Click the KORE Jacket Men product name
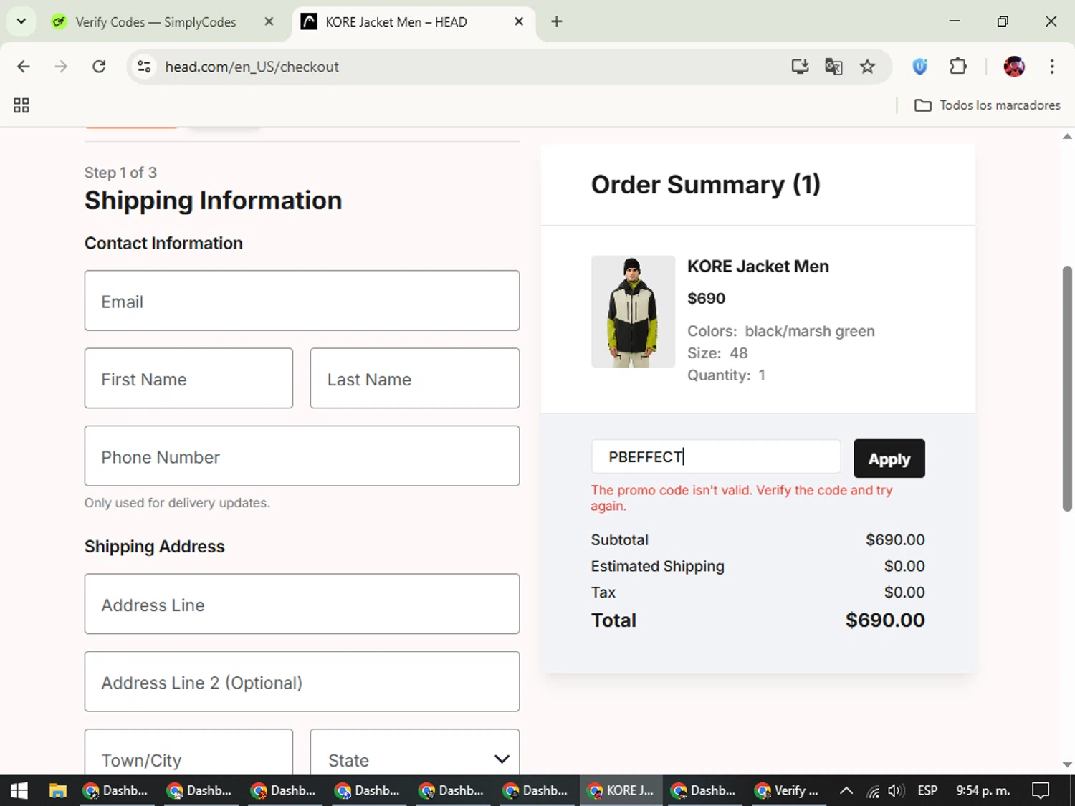The height and width of the screenshot is (806, 1075). (758, 266)
